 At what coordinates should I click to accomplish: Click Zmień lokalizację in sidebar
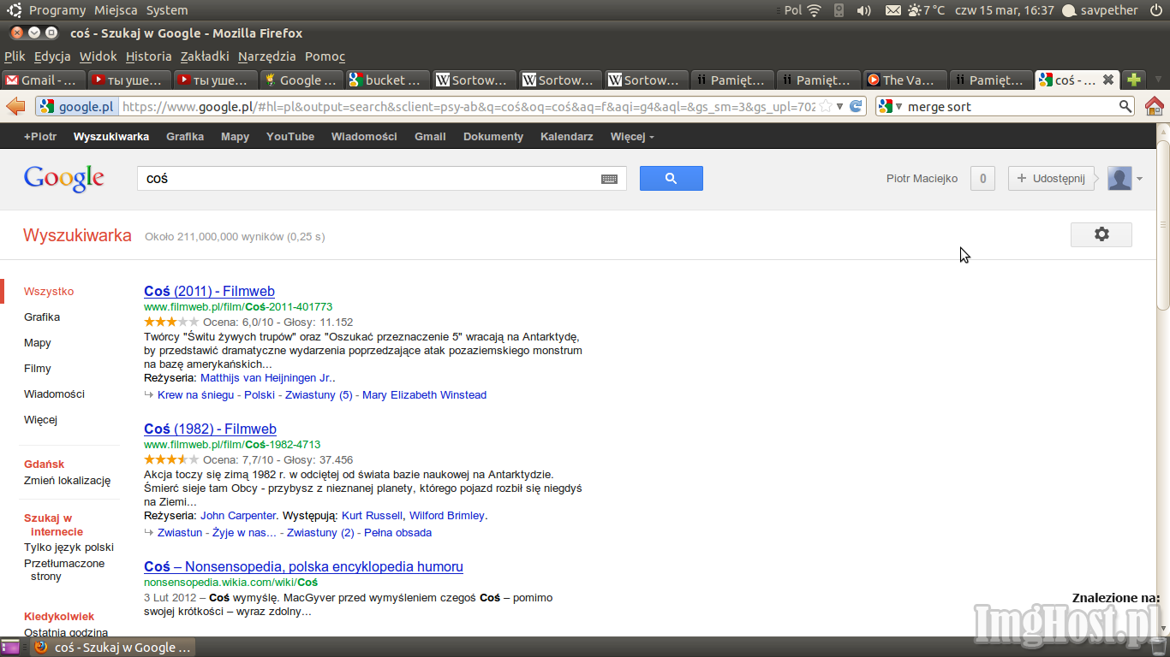[x=68, y=481]
